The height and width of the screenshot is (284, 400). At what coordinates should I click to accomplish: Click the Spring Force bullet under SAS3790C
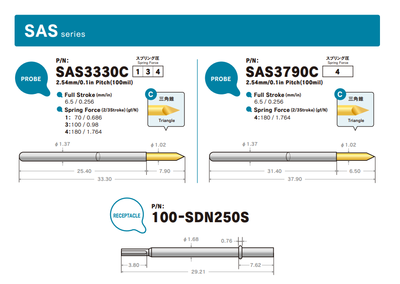249,110
